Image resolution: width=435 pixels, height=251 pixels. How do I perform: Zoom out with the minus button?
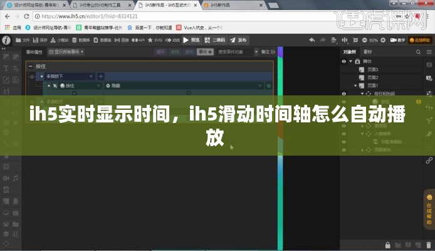point(365,40)
